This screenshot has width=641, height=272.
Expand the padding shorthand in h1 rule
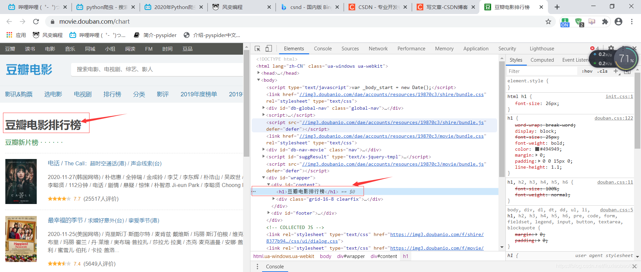(x=540, y=161)
